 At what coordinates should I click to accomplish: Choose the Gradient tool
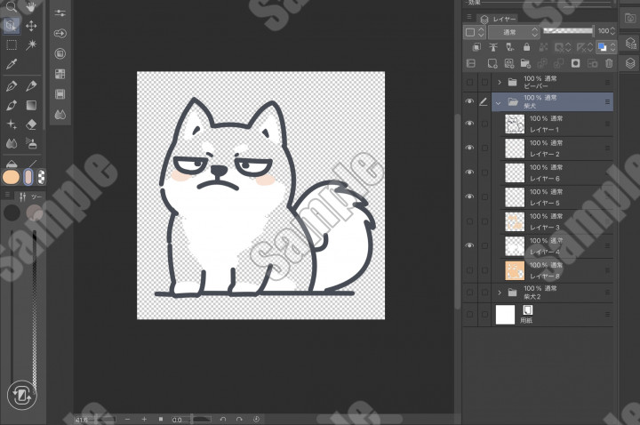coord(31,105)
